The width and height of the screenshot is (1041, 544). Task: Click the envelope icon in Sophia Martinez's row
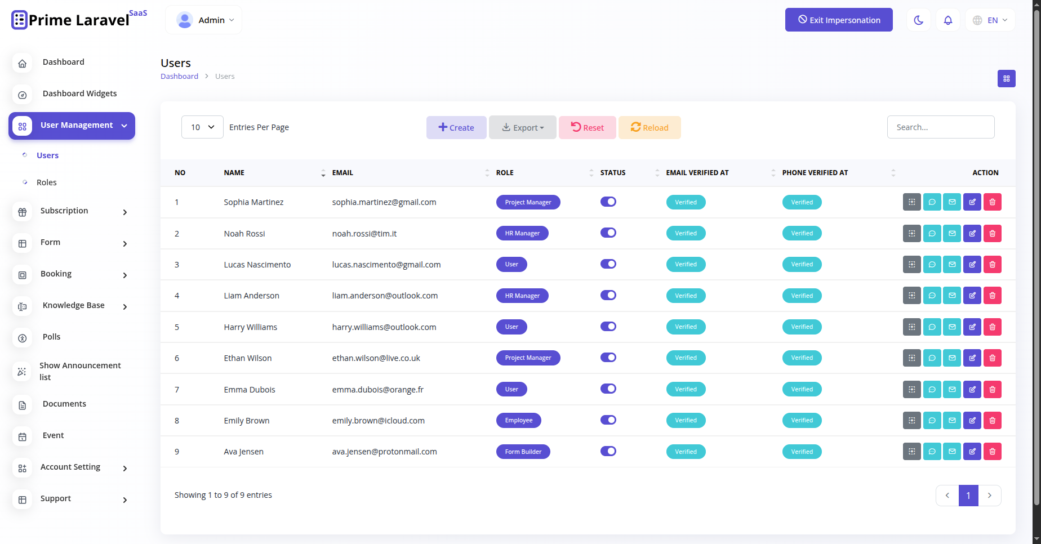click(952, 202)
